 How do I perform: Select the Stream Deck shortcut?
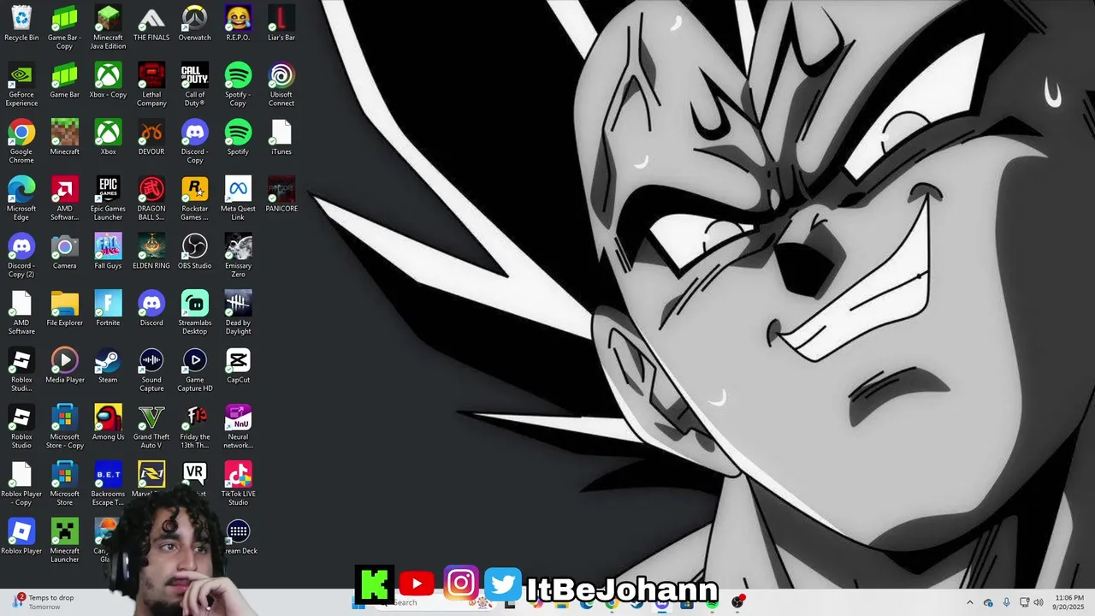click(239, 536)
